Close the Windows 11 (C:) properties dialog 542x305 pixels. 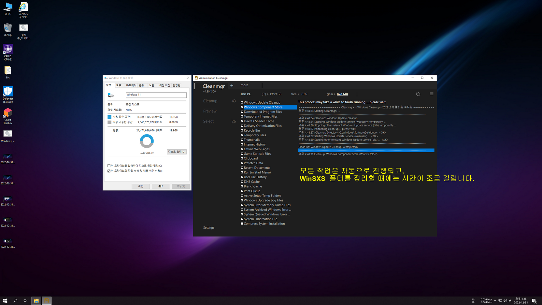(188, 78)
